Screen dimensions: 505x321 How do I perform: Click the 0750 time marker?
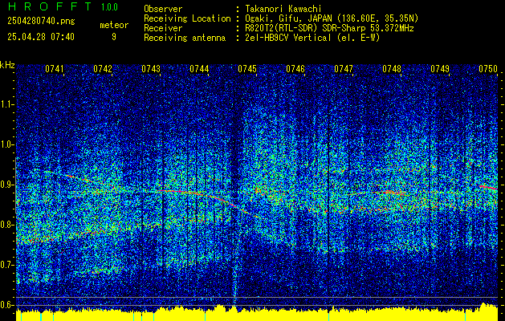(x=488, y=68)
